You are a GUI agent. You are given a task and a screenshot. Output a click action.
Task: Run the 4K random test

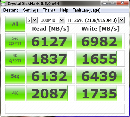(15, 93)
